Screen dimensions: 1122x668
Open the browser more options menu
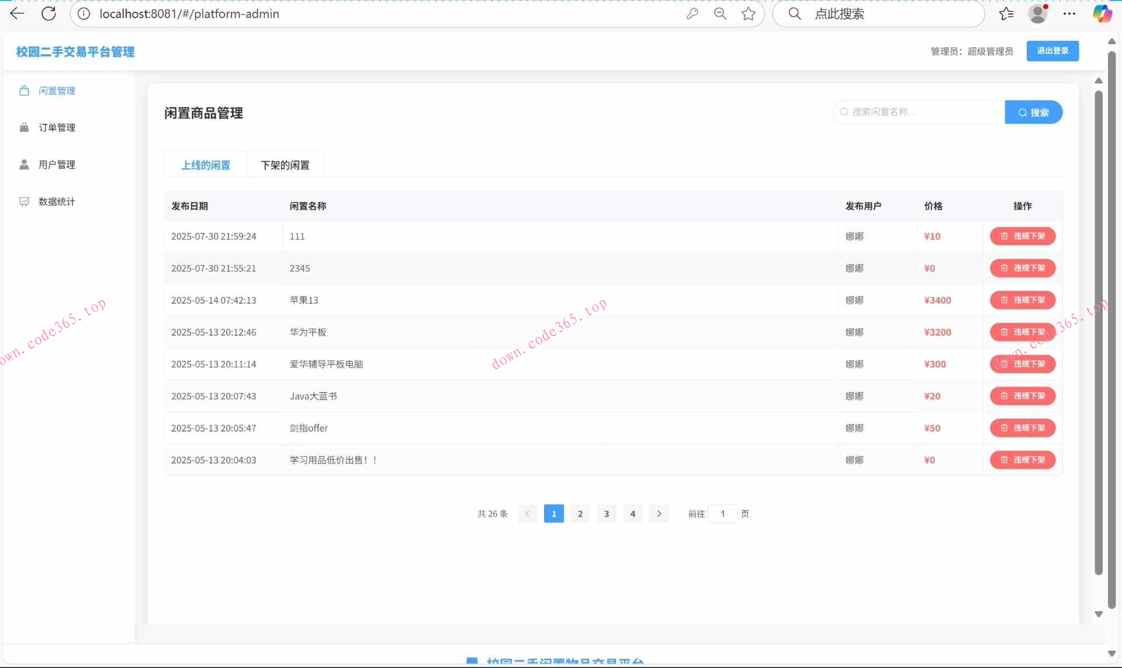[x=1069, y=13]
